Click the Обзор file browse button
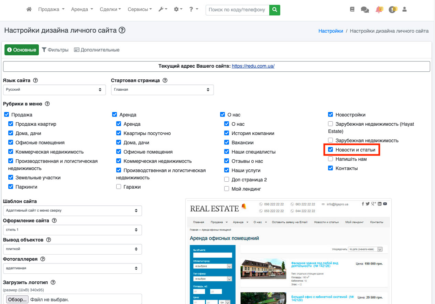435x304 pixels. (x=17, y=300)
